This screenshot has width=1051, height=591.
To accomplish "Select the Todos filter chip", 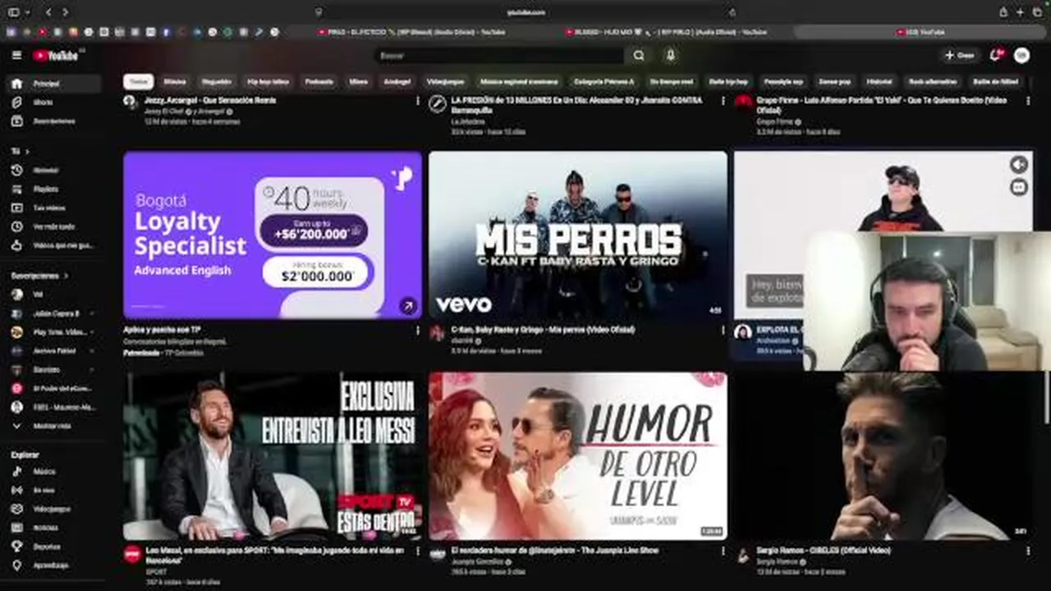I will click(x=139, y=82).
